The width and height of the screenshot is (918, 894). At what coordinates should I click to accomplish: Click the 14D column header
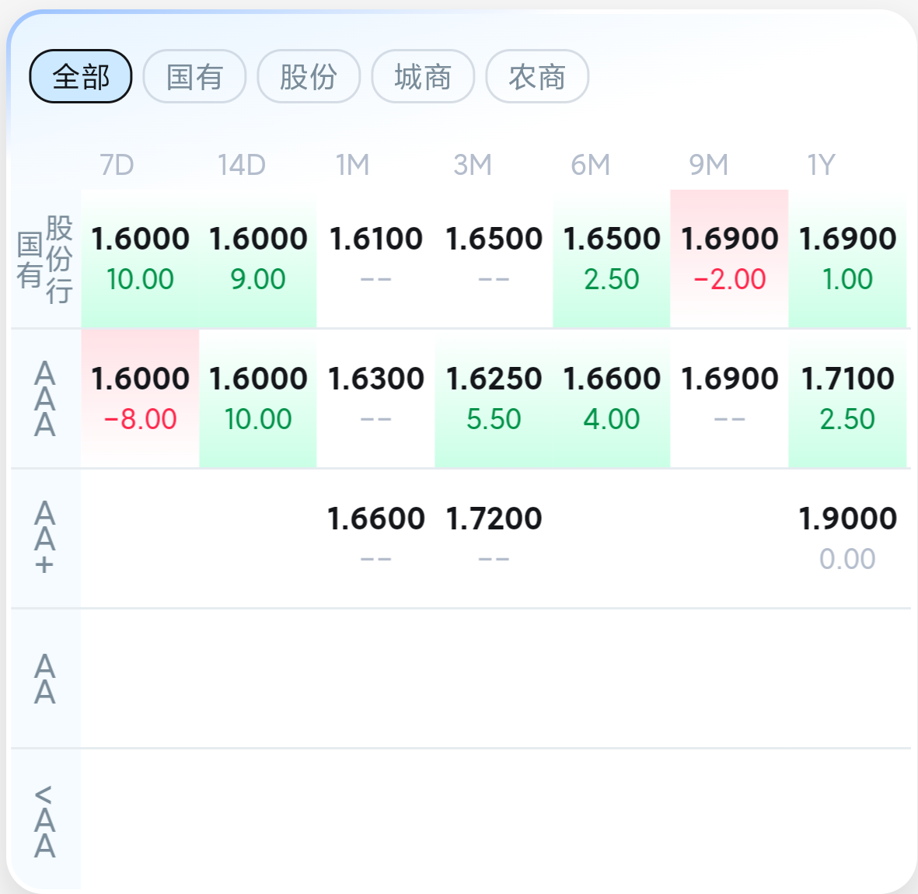click(242, 165)
